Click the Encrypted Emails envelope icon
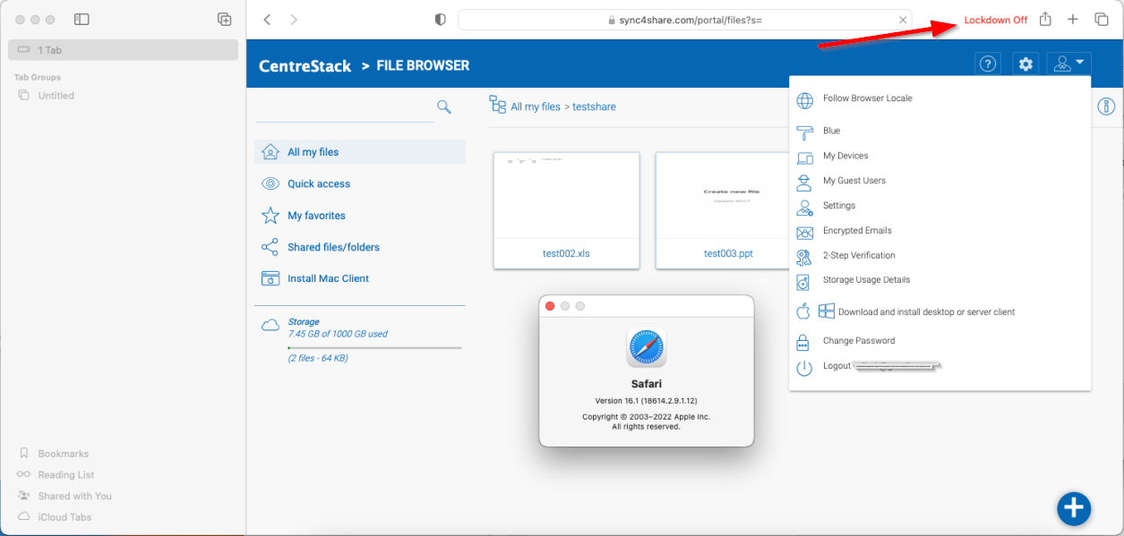1124x536 pixels. coord(804,232)
